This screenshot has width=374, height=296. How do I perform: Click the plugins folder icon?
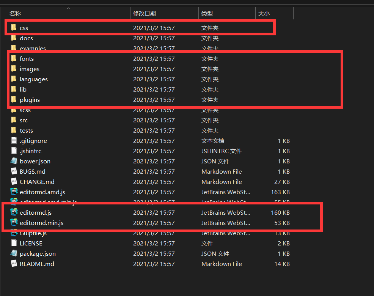tap(14, 100)
